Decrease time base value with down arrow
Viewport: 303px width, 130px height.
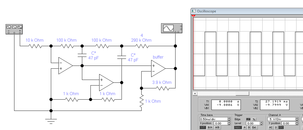coord(229,120)
